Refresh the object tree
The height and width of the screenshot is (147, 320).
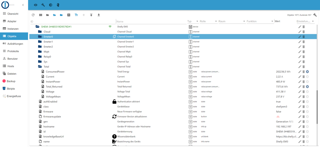click(33, 15)
